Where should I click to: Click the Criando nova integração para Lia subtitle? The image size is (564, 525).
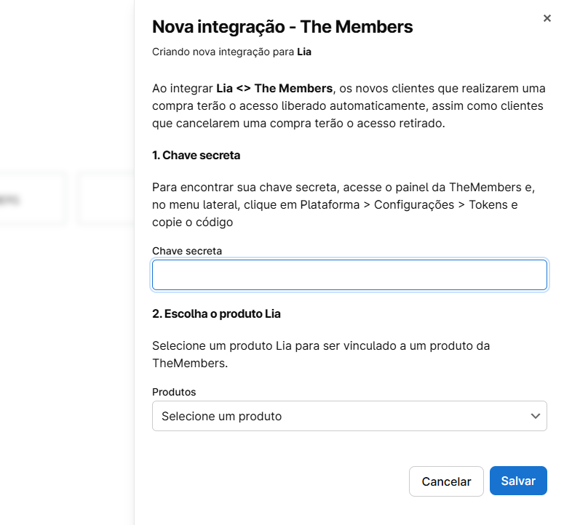(x=232, y=52)
